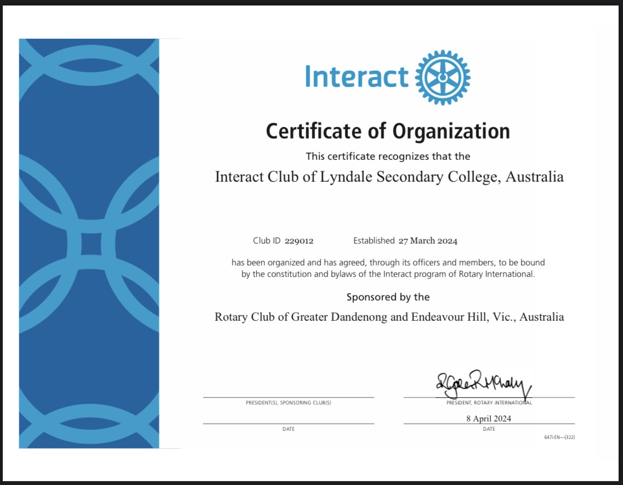This screenshot has width=623, height=485.
Task: Click 'has been organized and has agreed' line
Action: tap(388, 262)
